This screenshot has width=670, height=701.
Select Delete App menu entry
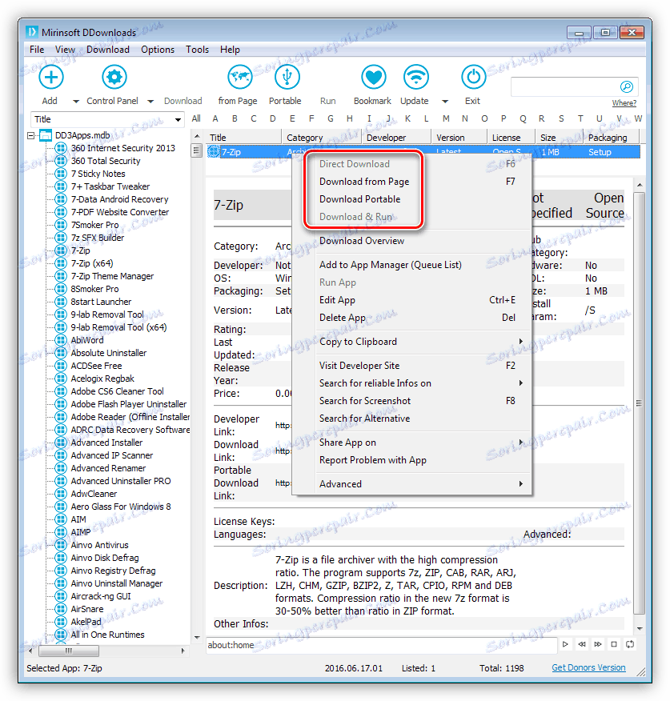tap(411, 318)
